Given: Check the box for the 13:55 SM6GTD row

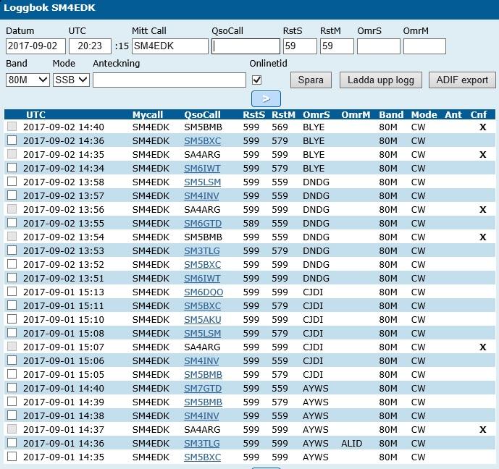Looking at the screenshot, I should click(x=12, y=223).
